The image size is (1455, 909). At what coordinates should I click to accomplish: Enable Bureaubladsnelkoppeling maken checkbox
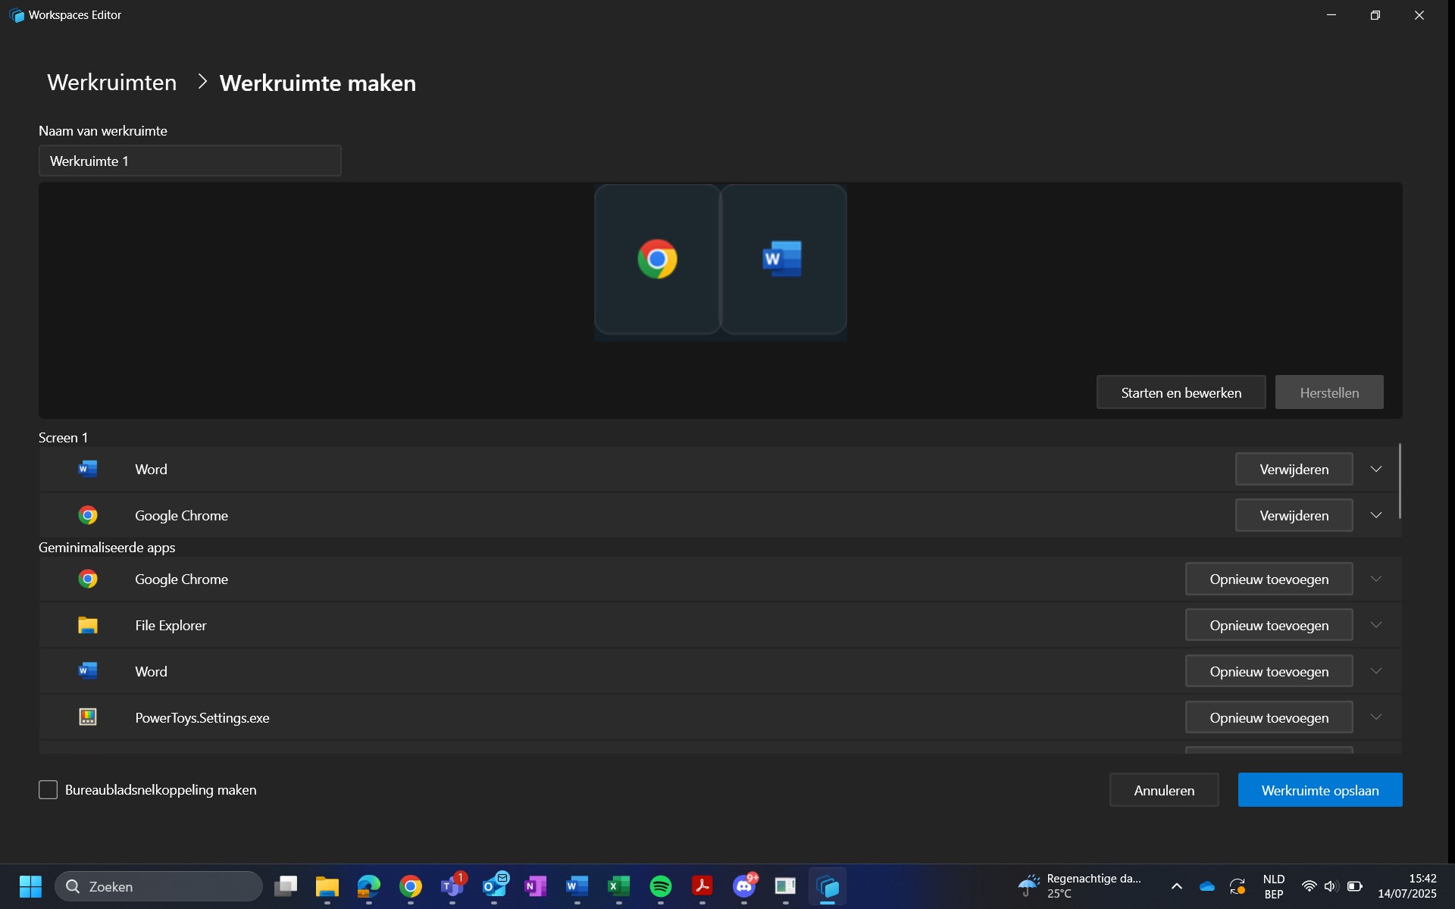point(48,789)
